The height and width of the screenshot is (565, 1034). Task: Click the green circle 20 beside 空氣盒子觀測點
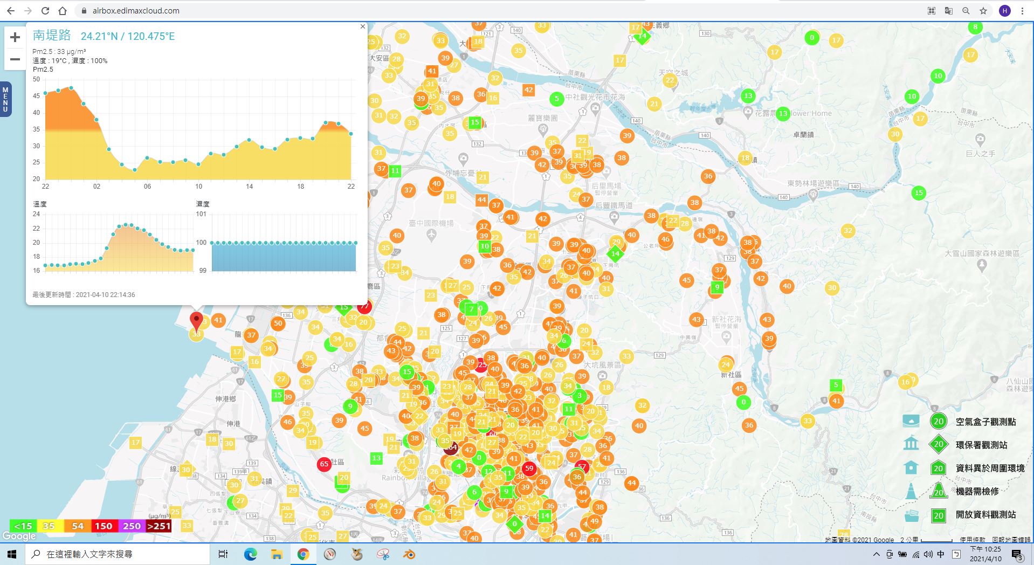pyautogui.click(x=939, y=421)
